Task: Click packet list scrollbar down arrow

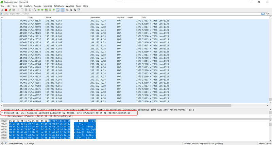Action: coord(270,103)
